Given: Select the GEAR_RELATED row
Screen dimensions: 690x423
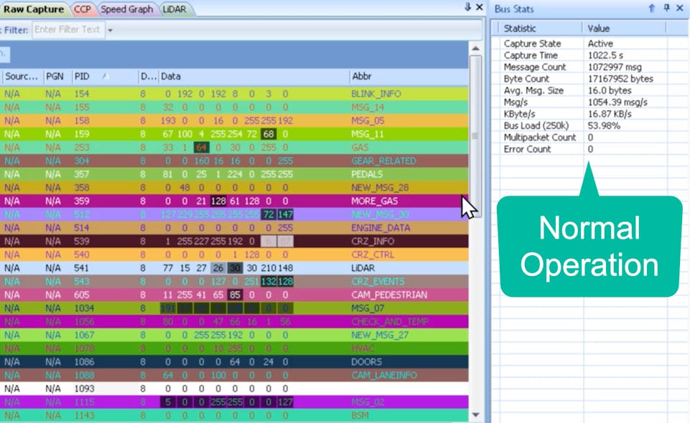Looking at the screenshot, I should [x=234, y=161].
